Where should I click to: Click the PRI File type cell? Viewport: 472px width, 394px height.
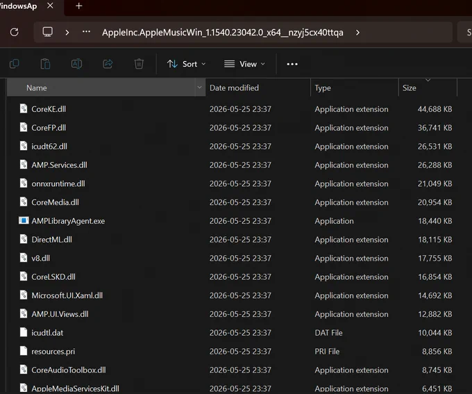(x=327, y=352)
